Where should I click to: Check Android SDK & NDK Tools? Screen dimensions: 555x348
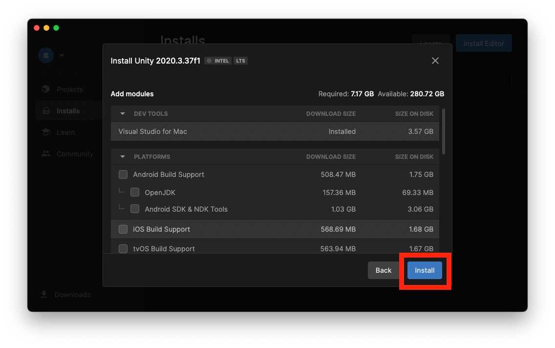click(x=135, y=209)
